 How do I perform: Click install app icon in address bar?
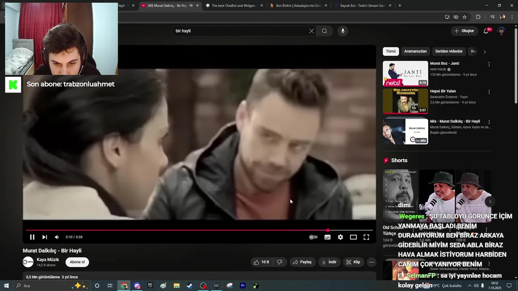coord(447,17)
